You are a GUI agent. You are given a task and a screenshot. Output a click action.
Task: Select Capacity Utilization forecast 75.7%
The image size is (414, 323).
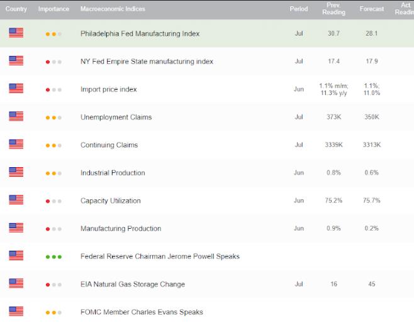(372, 200)
